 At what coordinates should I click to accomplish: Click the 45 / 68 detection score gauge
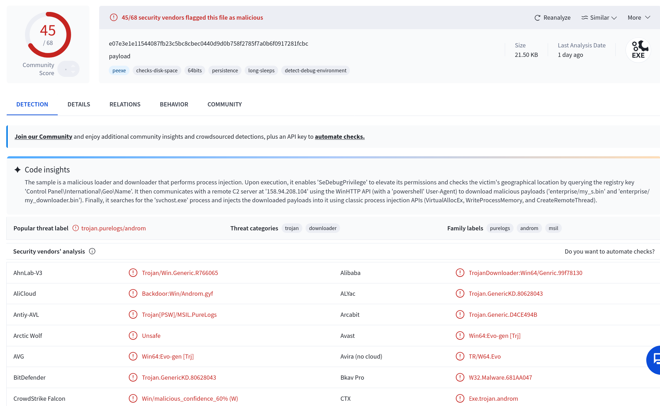(48, 35)
